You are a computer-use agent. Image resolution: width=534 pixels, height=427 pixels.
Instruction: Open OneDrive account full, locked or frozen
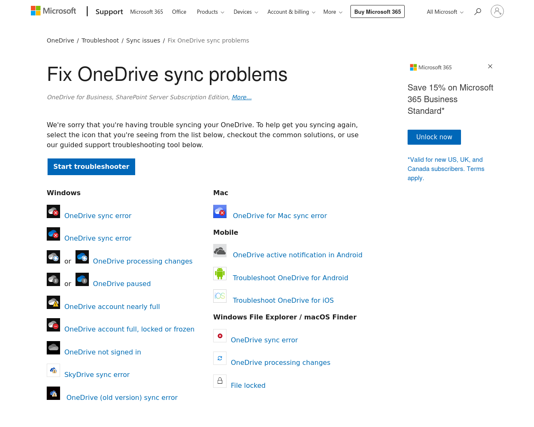(x=129, y=329)
